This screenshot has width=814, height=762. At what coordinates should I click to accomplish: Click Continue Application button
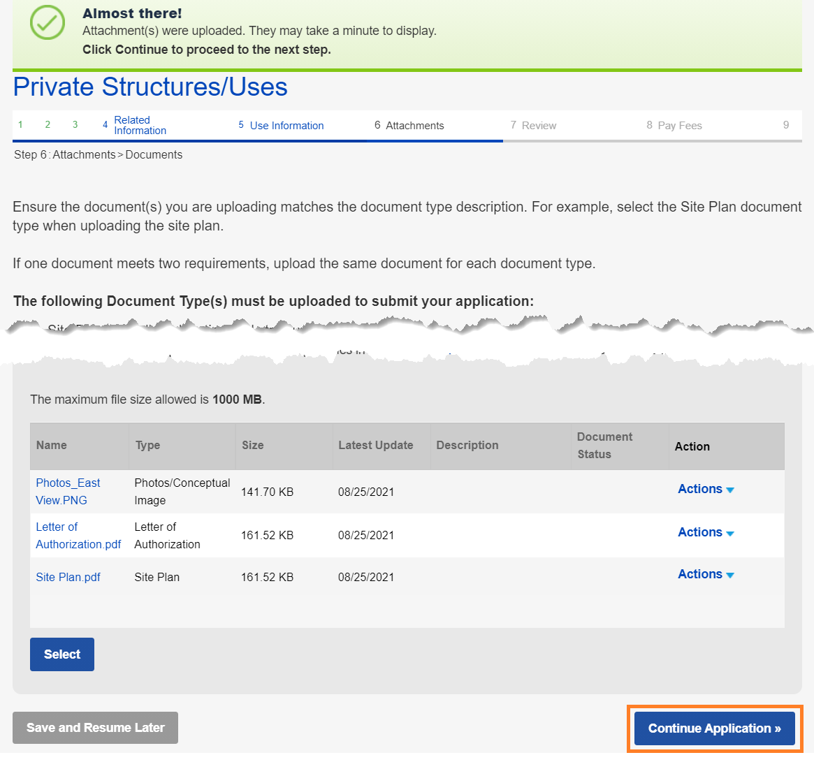pyautogui.click(x=714, y=728)
